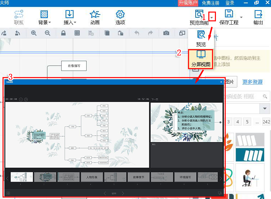Select 分屏视图 (Split-screen view) menu item

pyautogui.click(x=201, y=59)
